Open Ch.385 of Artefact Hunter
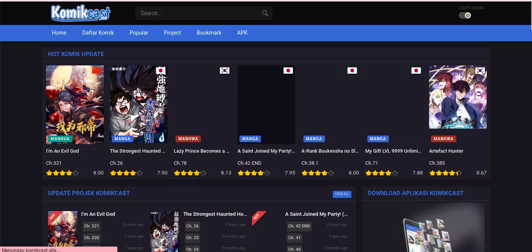Viewport: 532px width, 252px height. click(437, 163)
